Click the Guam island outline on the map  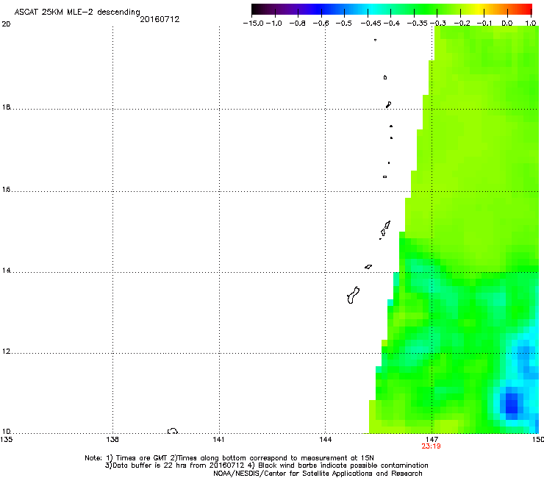pyautogui.click(x=353, y=295)
